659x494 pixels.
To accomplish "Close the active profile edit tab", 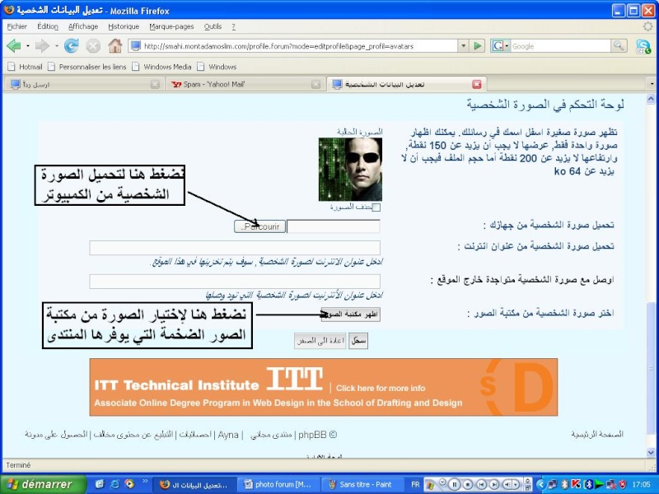I will pos(477,85).
